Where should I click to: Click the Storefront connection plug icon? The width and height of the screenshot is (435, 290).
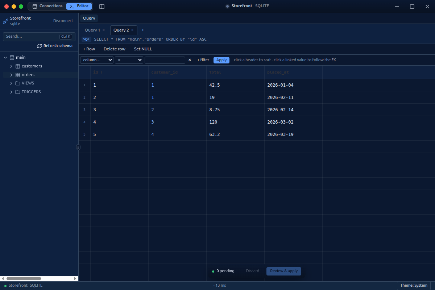[x=5, y=21]
